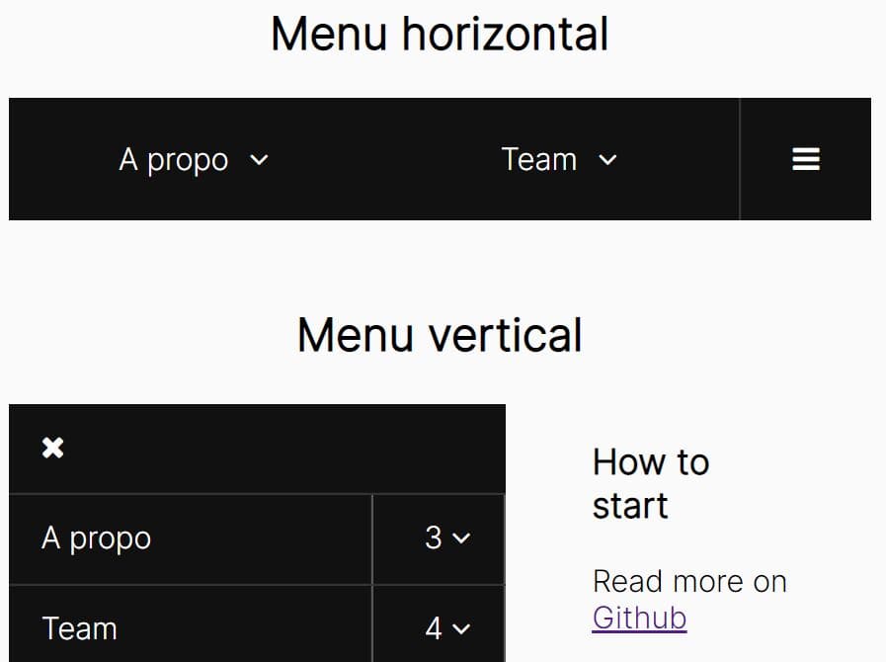Viewport: 886px width, 662px height.
Task: Click chevron next to horizontal Team
Action: [607, 160]
